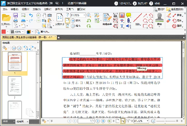Toggle the fit page view button
The height and width of the screenshot is (126, 187).
[67, 21]
